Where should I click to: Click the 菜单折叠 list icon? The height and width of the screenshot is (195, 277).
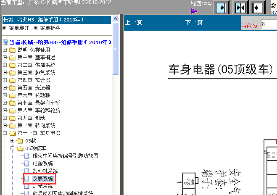click(x=35, y=28)
